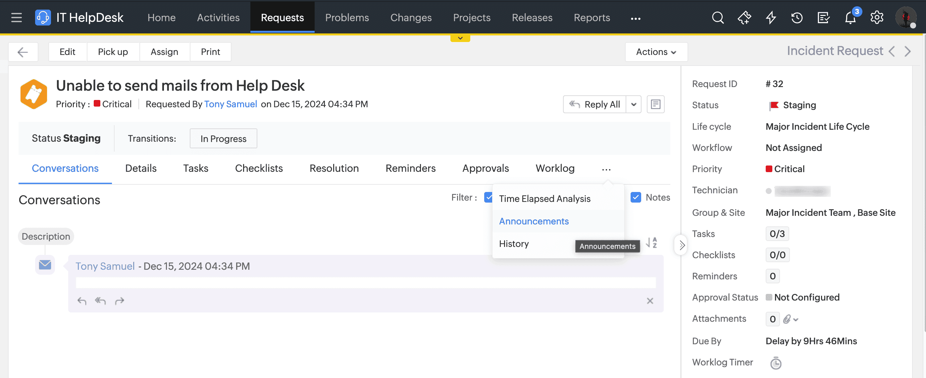This screenshot has width=926, height=378.
Task: Click the attachment paperclip icon
Action: pyautogui.click(x=787, y=319)
